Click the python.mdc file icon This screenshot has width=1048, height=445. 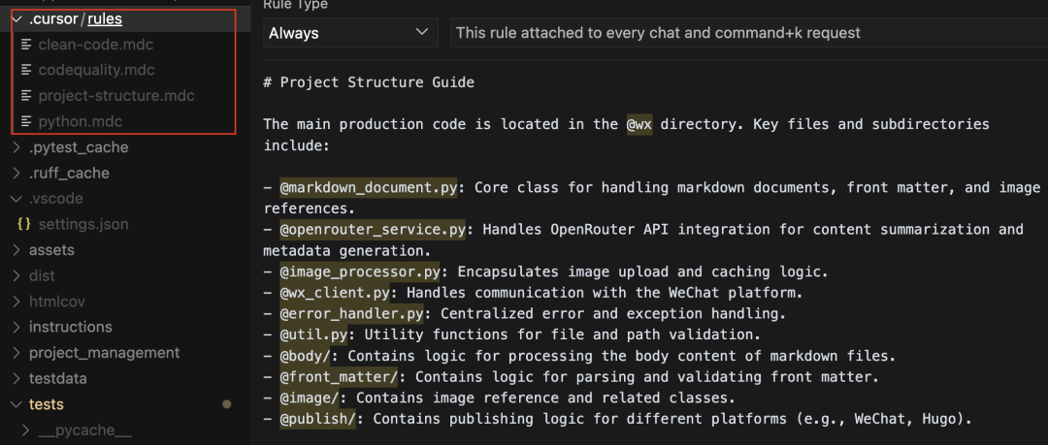tap(27, 121)
